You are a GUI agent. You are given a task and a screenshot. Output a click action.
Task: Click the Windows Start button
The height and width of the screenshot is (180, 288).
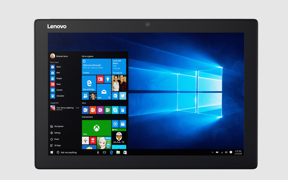point(52,153)
